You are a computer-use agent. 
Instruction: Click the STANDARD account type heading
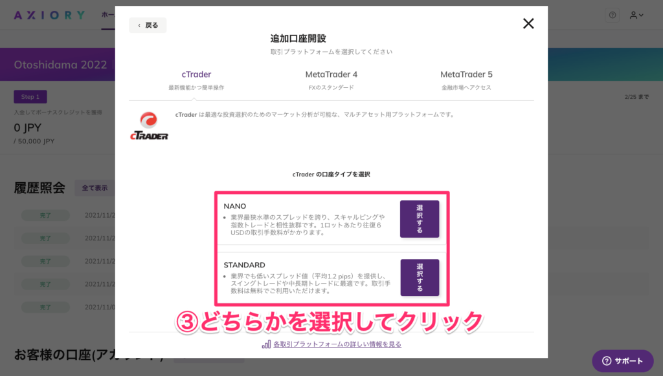244,265
